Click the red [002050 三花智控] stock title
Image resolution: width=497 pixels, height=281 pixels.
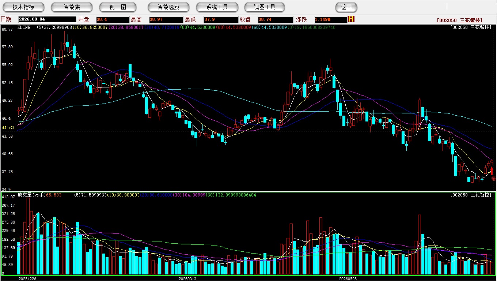click(459, 20)
